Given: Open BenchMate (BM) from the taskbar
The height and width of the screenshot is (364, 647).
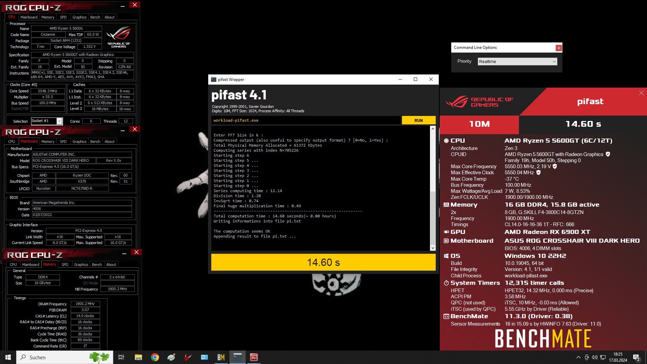Looking at the screenshot, I should (x=221, y=357).
